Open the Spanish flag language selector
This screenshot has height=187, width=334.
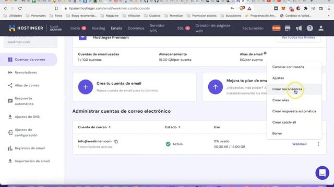pyautogui.click(x=276, y=28)
